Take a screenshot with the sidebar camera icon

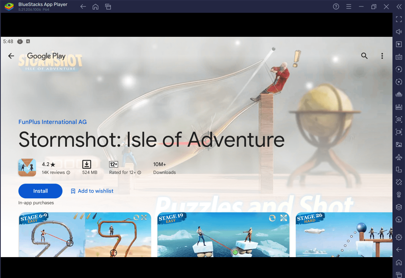click(399, 119)
